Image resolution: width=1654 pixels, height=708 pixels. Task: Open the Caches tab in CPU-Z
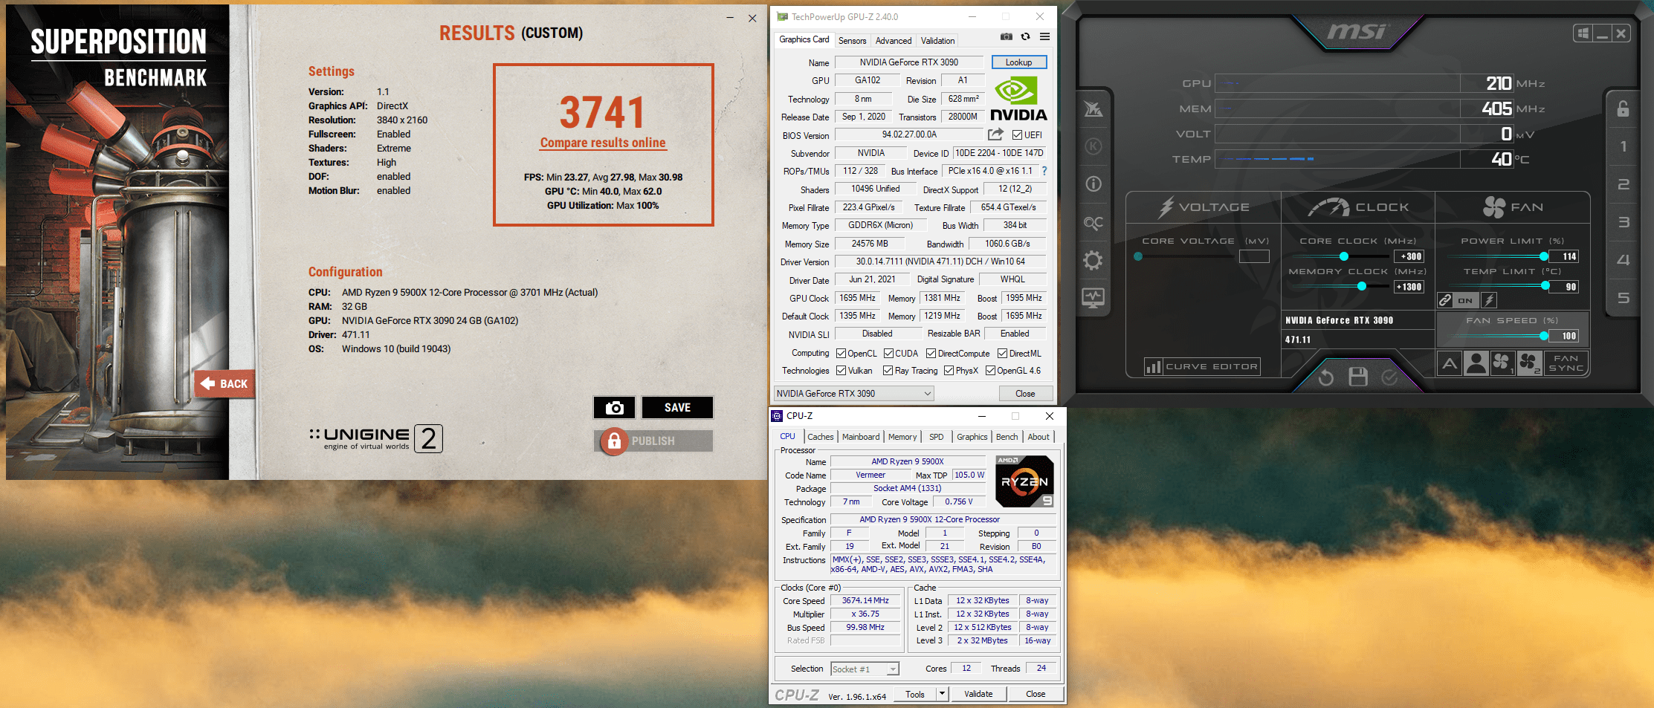tap(821, 437)
